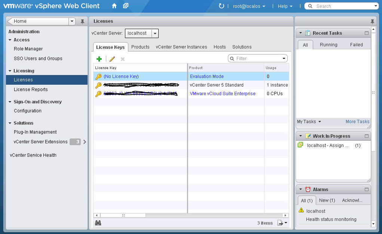Open the find binoculars icon
The height and width of the screenshot is (234, 382).
(98, 223)
